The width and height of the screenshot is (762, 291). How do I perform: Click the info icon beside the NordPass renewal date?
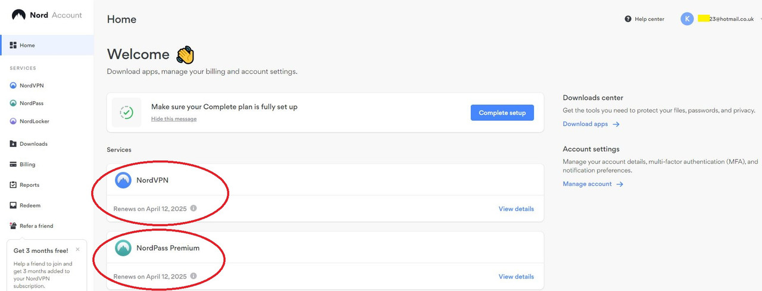pyautogui.click(x=193, y=276)
